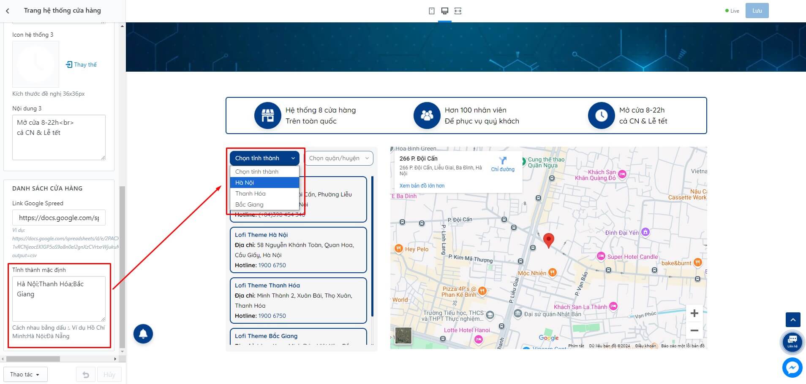Screen dimensions: 806x384
Task: Click the Điều khoản map terms link
Action: (645, 346)
